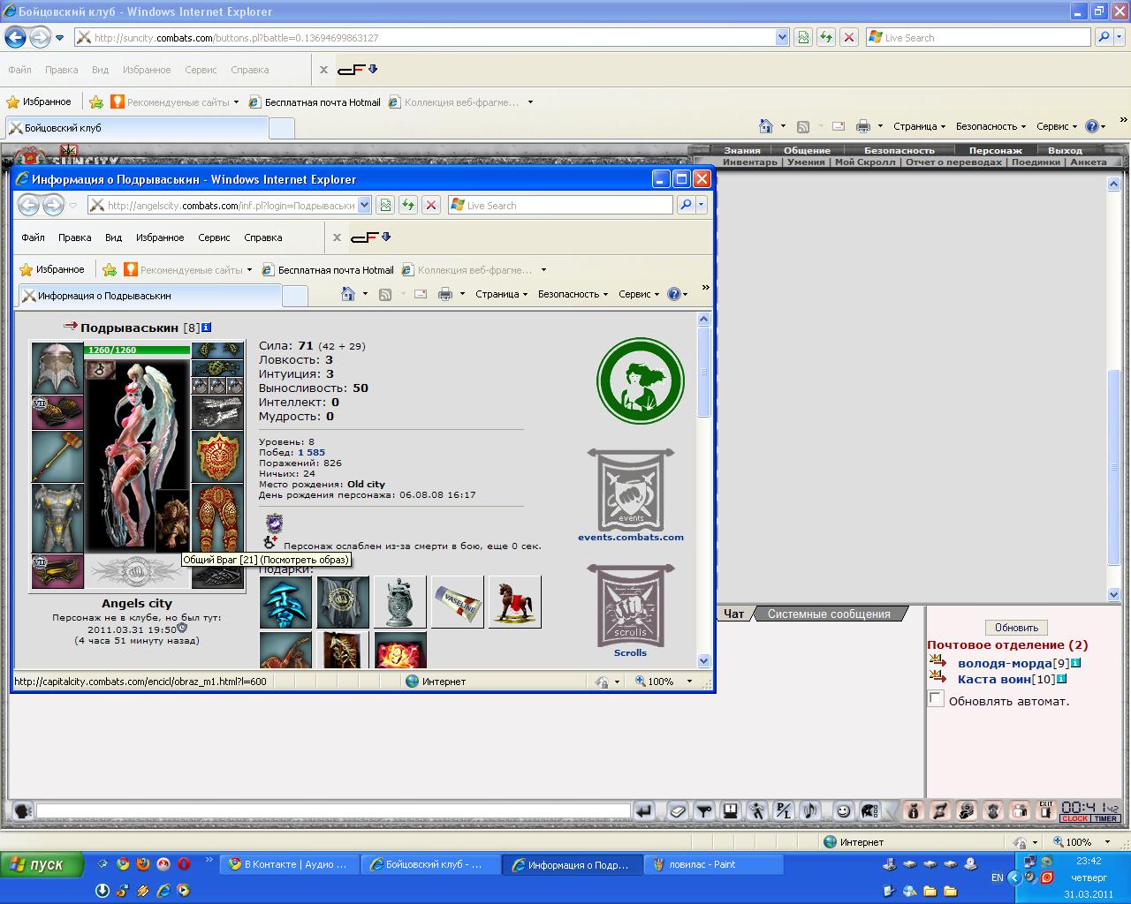Open the Избранное menu in popup window
Image resolution: width=1131 pixels, height=904 pixels.
click(x=160, y=237)
